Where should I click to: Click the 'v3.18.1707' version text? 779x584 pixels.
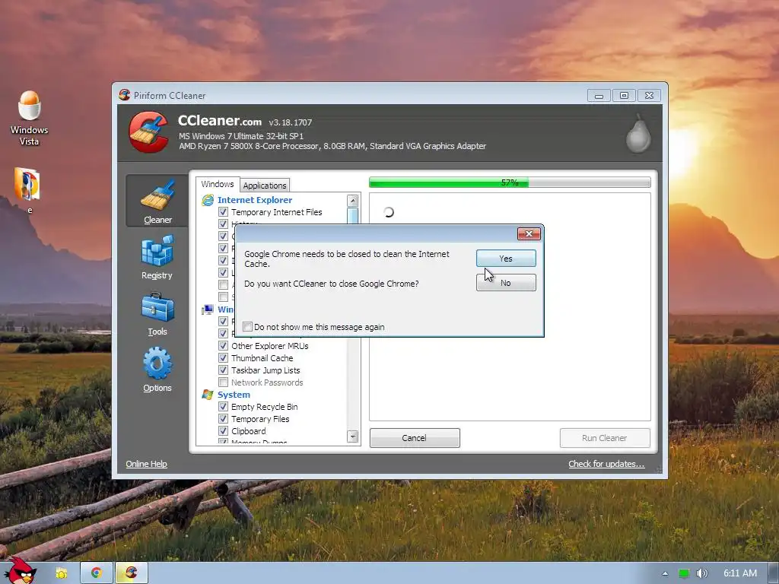tap(290, 122)
